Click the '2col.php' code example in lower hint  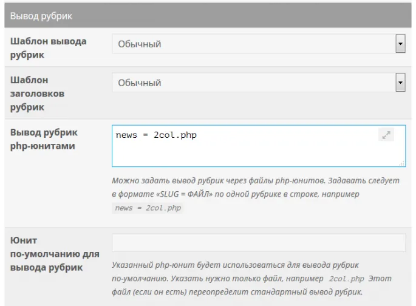click(x=346, y=279)
